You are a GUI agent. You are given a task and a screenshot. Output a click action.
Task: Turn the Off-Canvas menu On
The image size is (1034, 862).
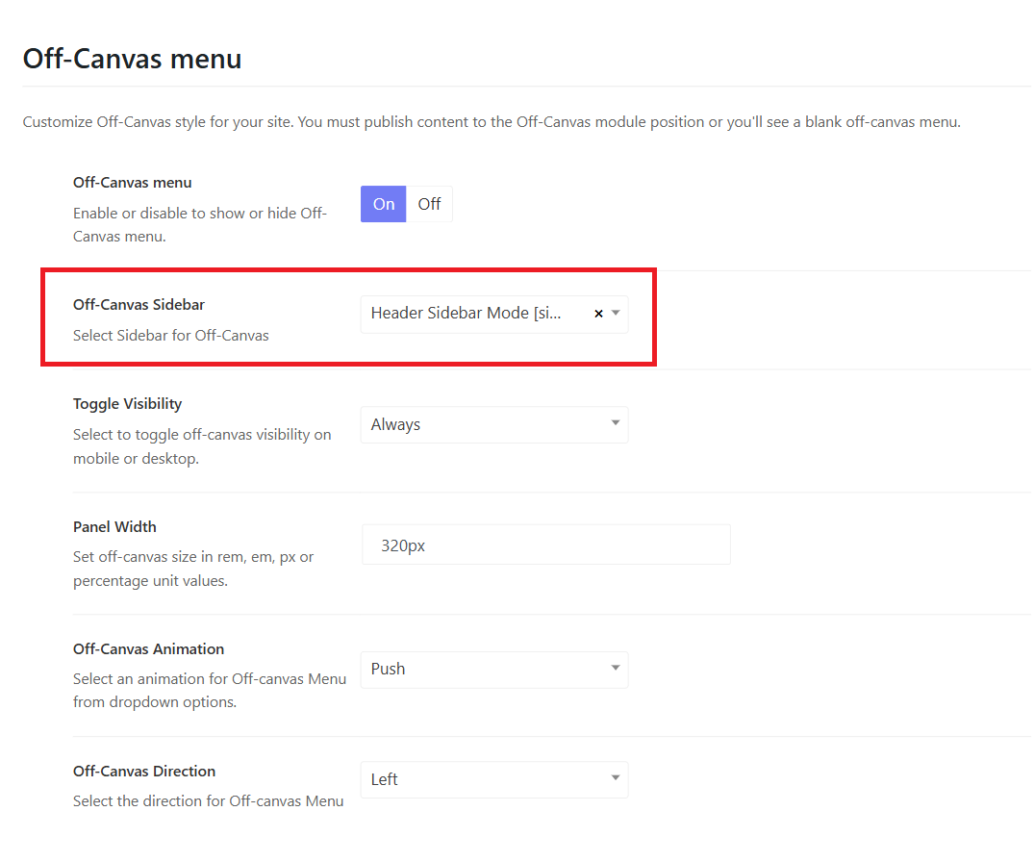click(384, 204)
